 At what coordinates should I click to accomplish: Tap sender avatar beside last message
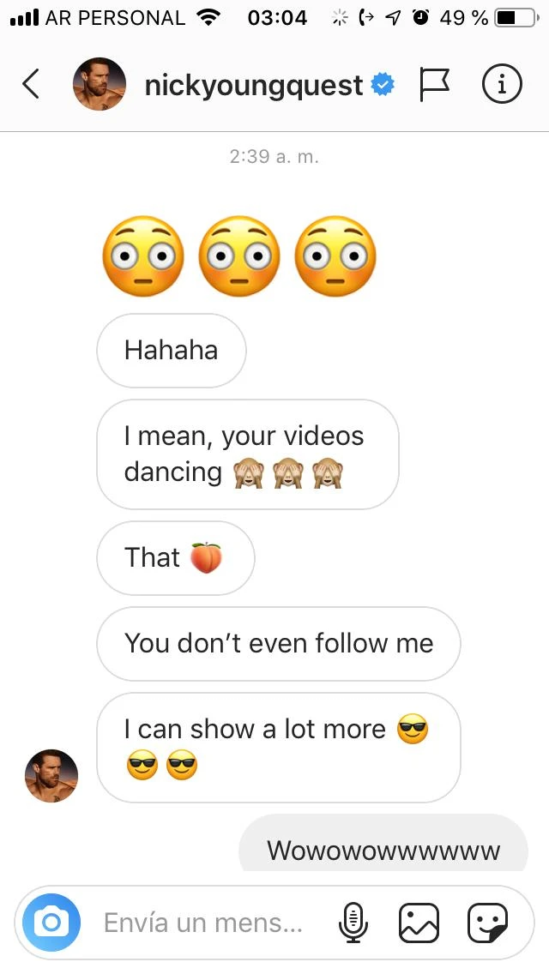pos(51,775)
